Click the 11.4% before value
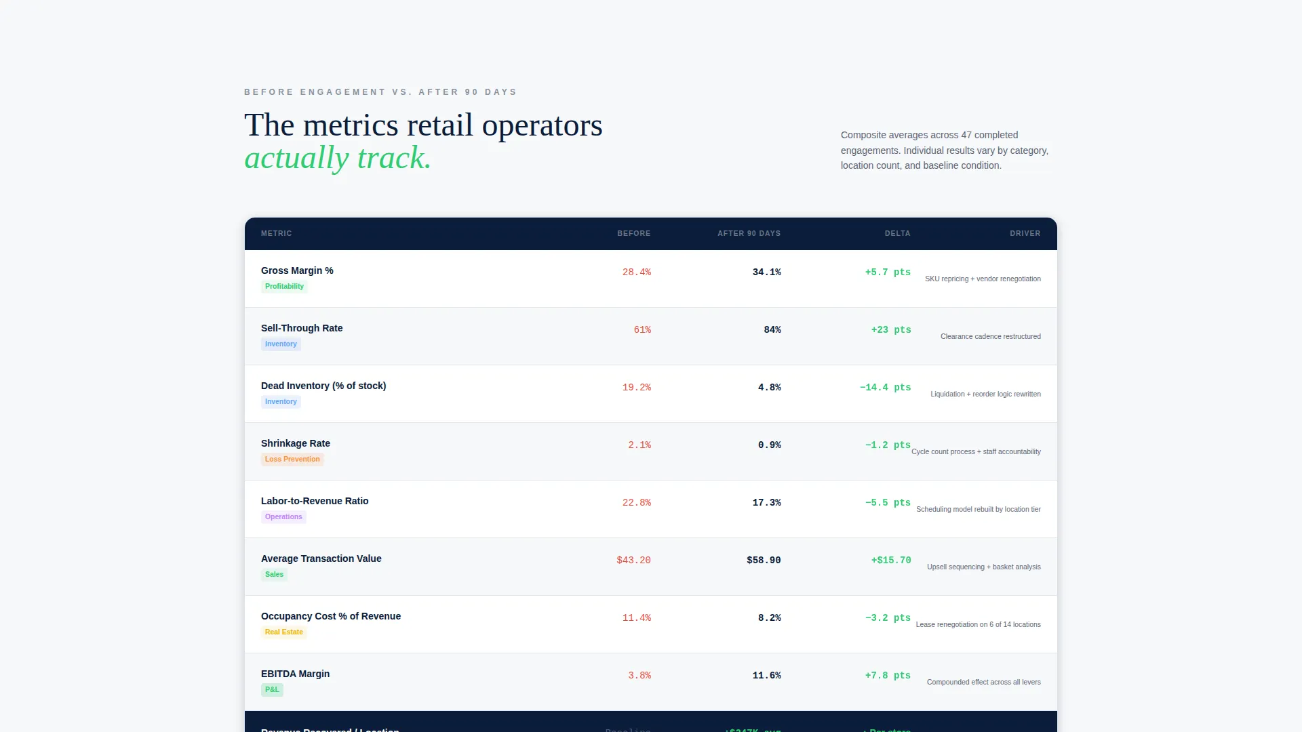The image size is (1302, 732). click(636, 618)
